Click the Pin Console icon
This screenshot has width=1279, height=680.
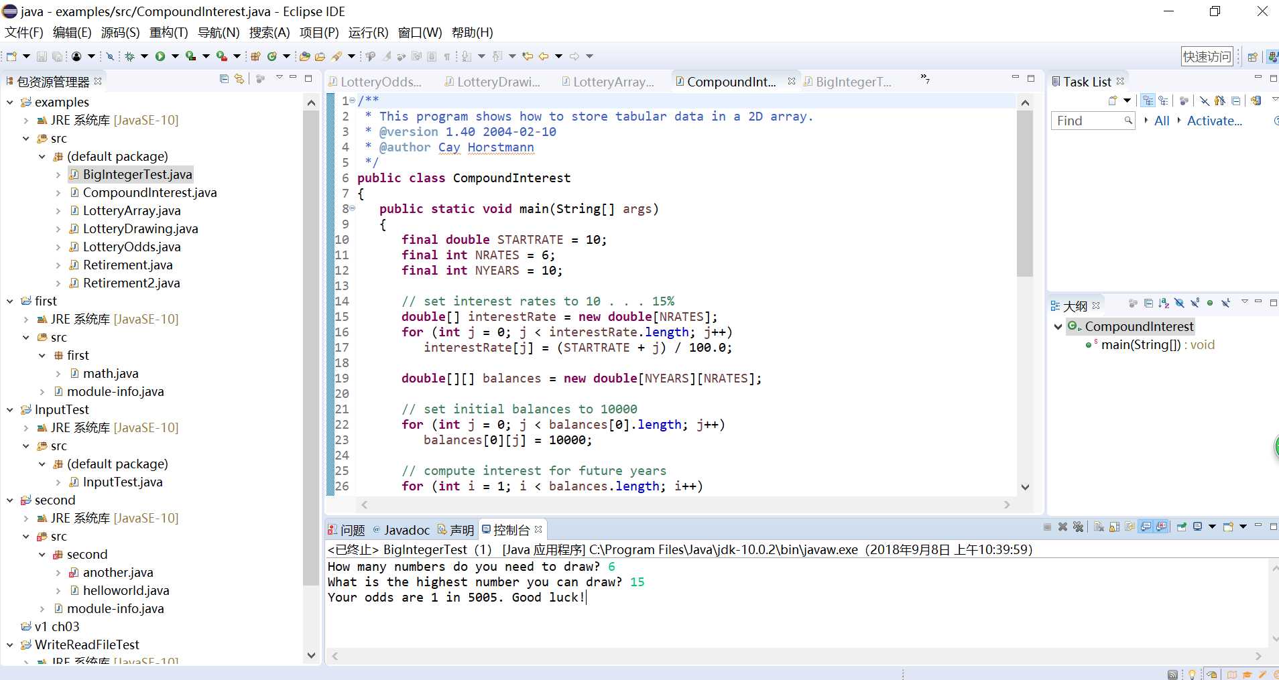(x=1182, y=527)
